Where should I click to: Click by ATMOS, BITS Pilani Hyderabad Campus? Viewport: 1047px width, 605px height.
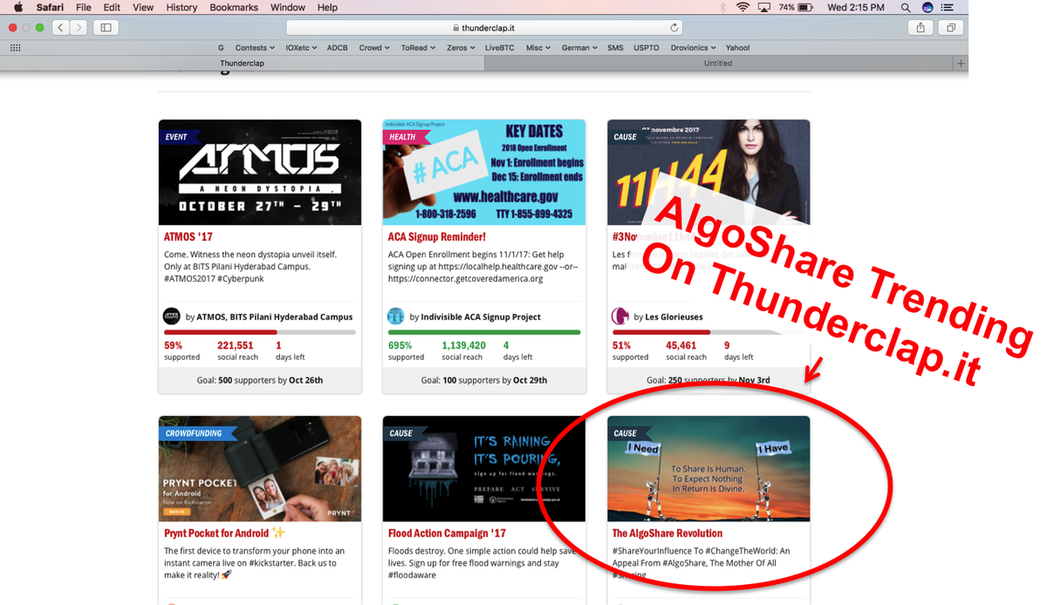[x=269, y=316]
